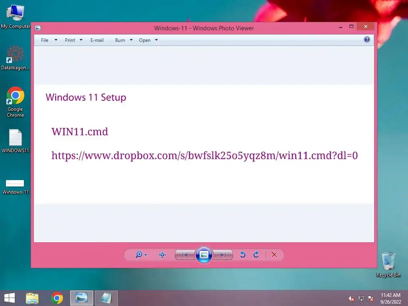Expand the File menu arrow

tap(56, 40)
